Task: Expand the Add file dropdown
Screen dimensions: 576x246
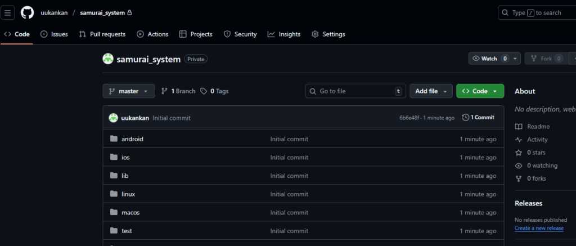Action: (430, 91)
